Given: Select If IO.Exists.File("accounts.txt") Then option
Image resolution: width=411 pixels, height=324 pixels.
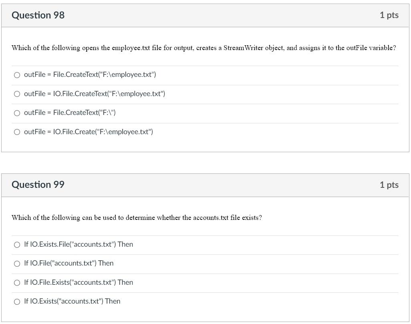Looking at the screenshot, I should click(x=17, y=244).
